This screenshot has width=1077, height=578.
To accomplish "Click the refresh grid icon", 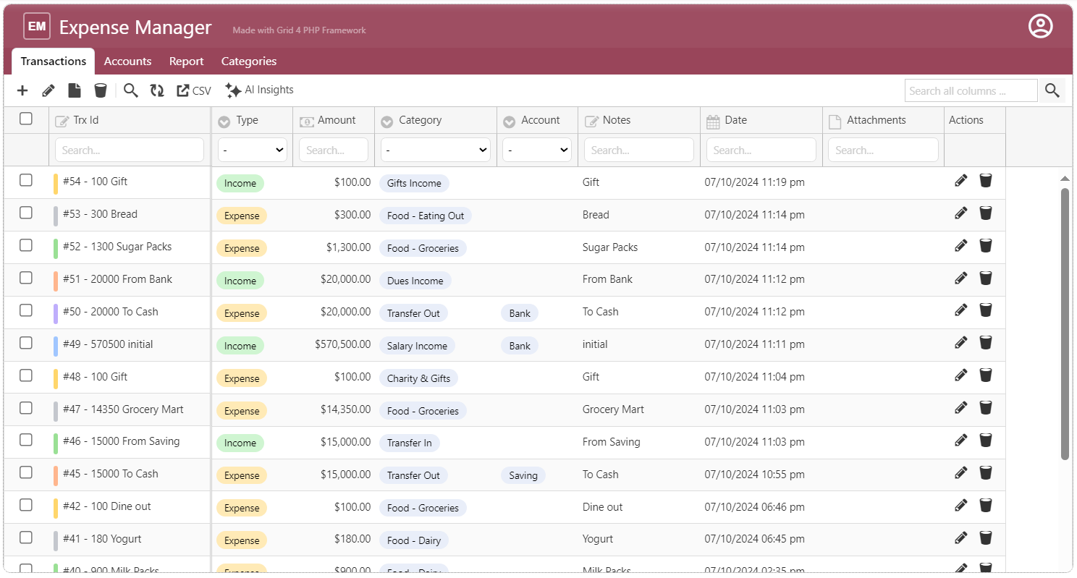I will [x=157, y=90].
